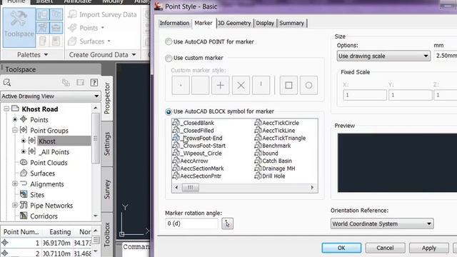The image size is (457, 257).
Task: Select the Khost point group
Action: [x=47, y=141]
